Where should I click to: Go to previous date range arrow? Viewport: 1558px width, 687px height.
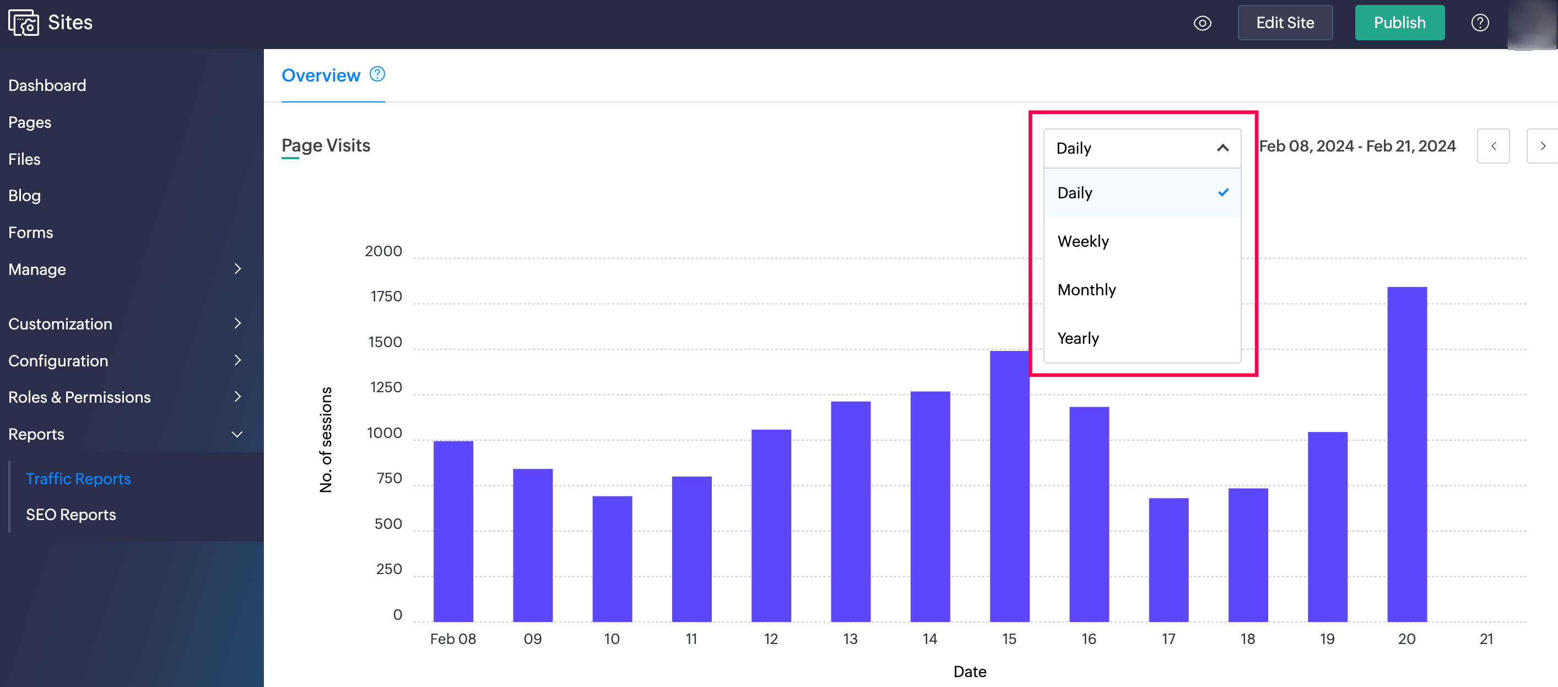(x=1494, y=146)
